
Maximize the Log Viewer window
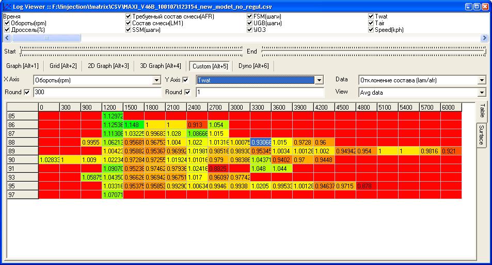point(477,7)
